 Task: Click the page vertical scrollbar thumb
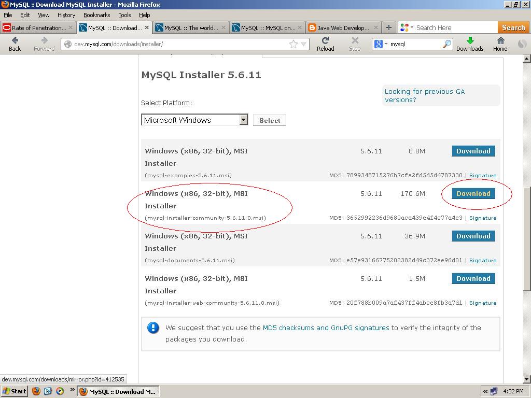(527, 239)
